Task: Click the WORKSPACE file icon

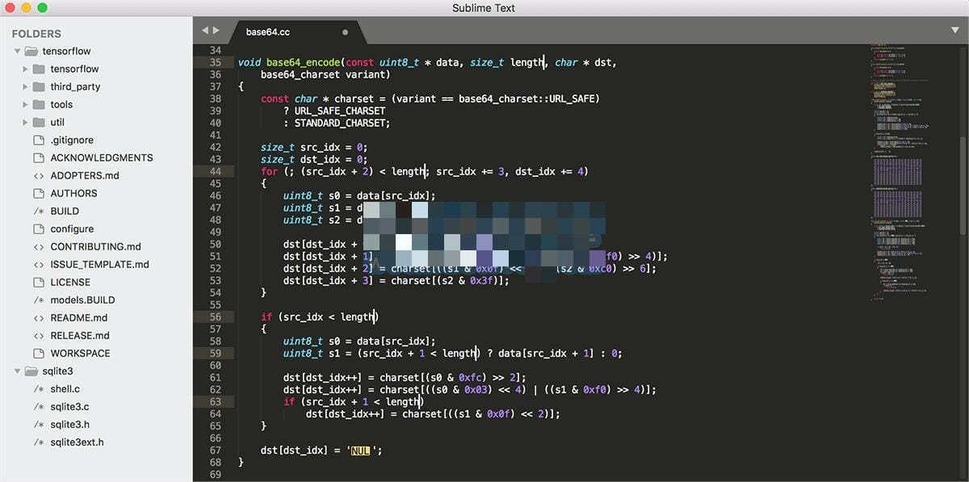Action: click(x=38, y=353)
